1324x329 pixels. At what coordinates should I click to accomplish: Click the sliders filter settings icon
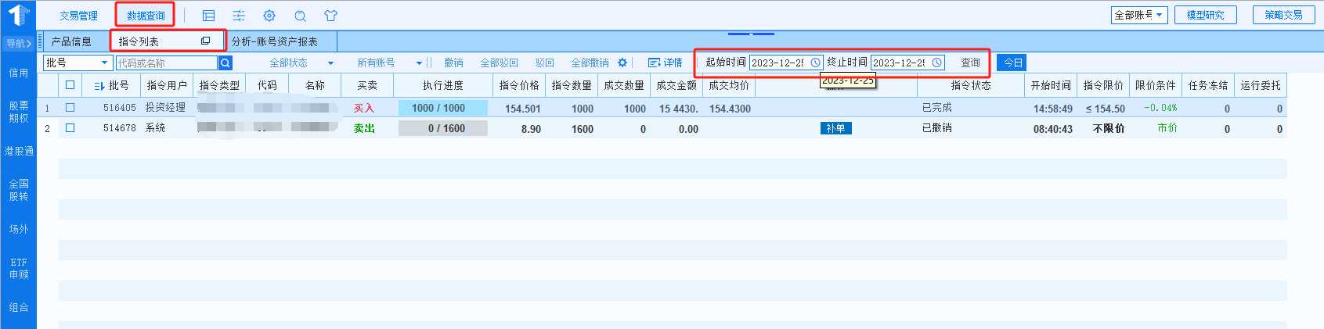(x=239, y=16)
